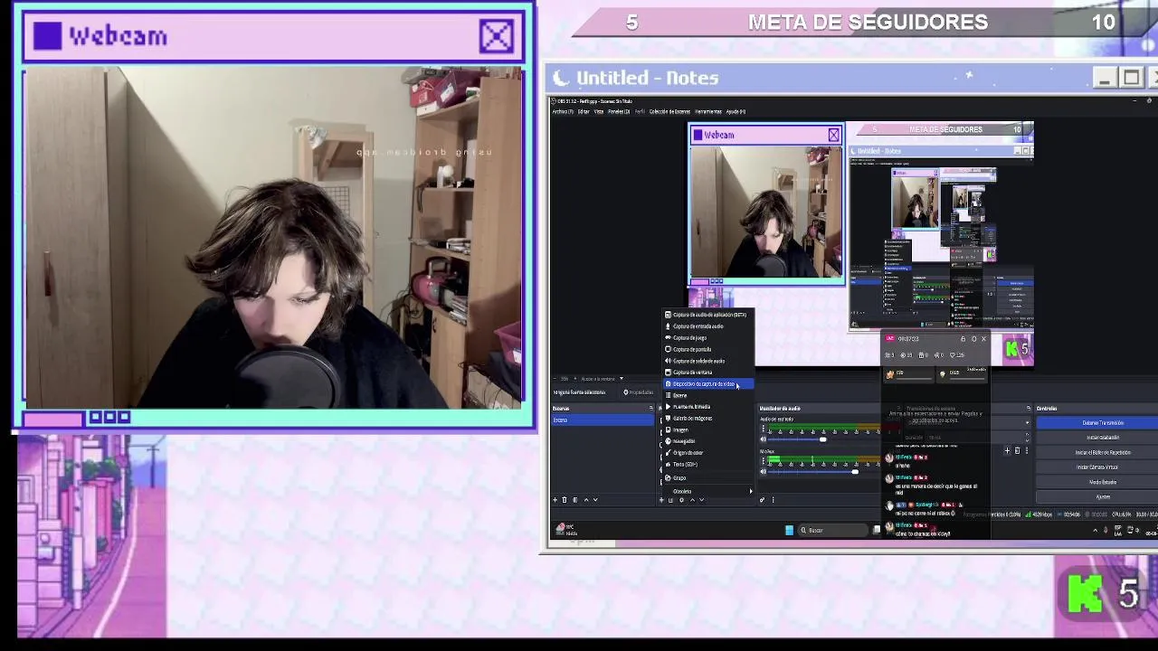Choose Grupo from the source menu

point(707,477)
